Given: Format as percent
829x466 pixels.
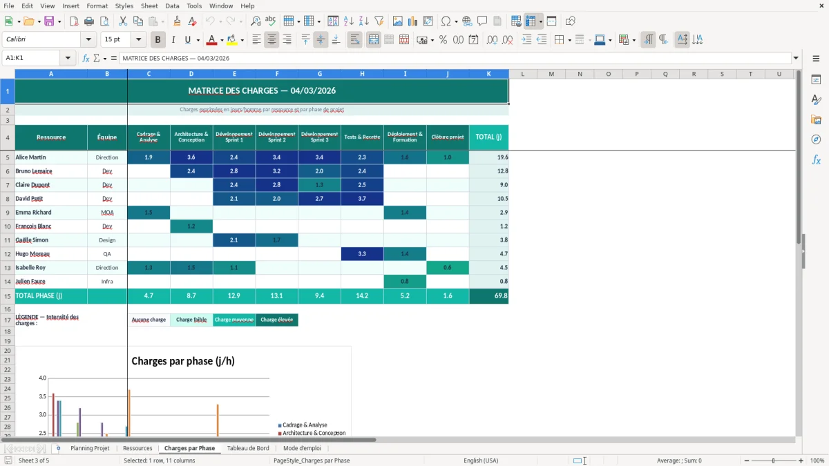Looking at the screenshot, I should pyautogui.click(x=443, y=40).
